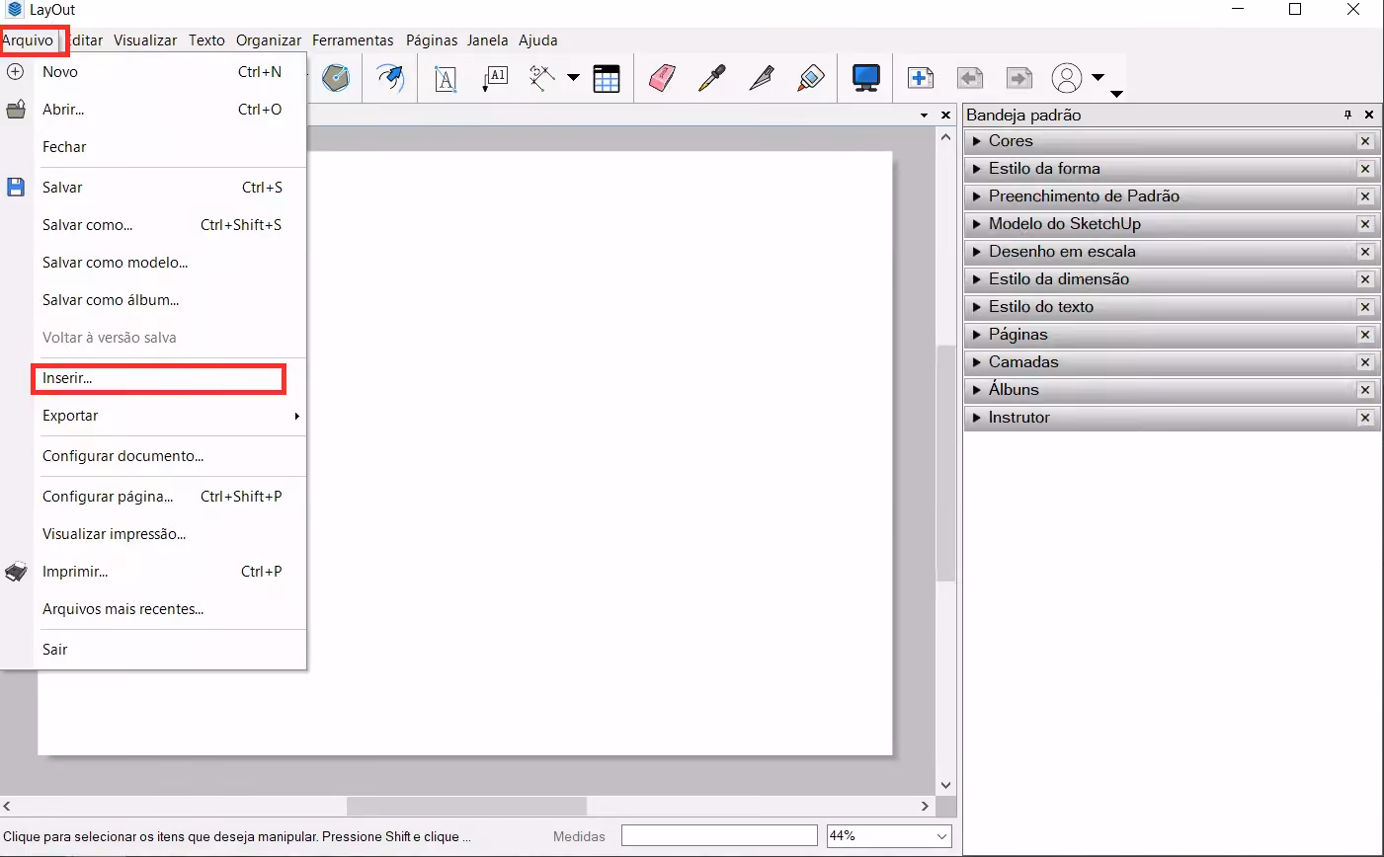Go to next page arrow icon
This screenshot has width=1384, height=857.
1018,78
